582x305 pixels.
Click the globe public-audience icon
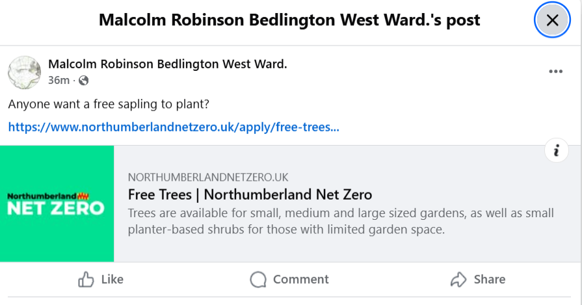coord(83,81)
